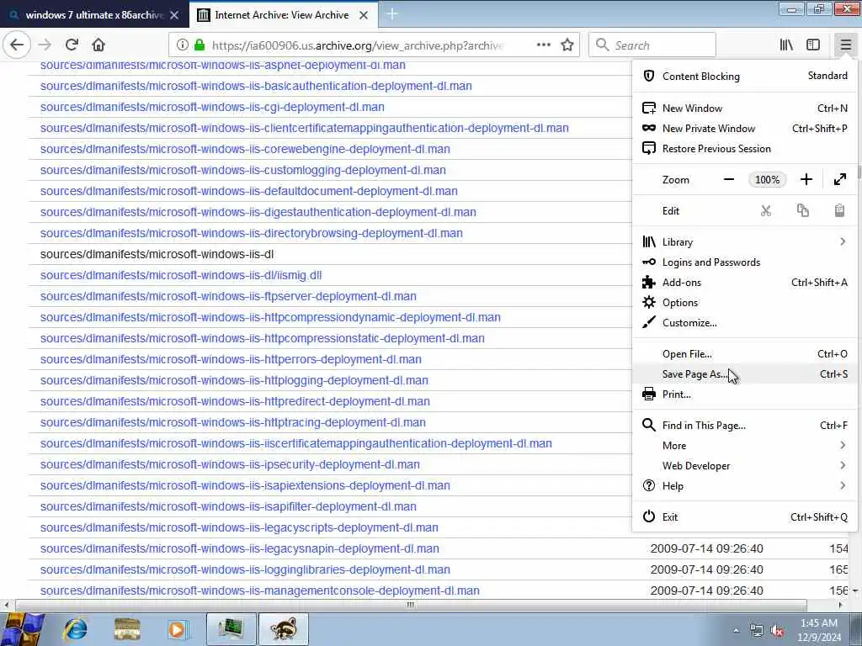Enter full screen mode from Zoom row
The width and height of the screenshot is (862, 646).
(x=839, y=180)
